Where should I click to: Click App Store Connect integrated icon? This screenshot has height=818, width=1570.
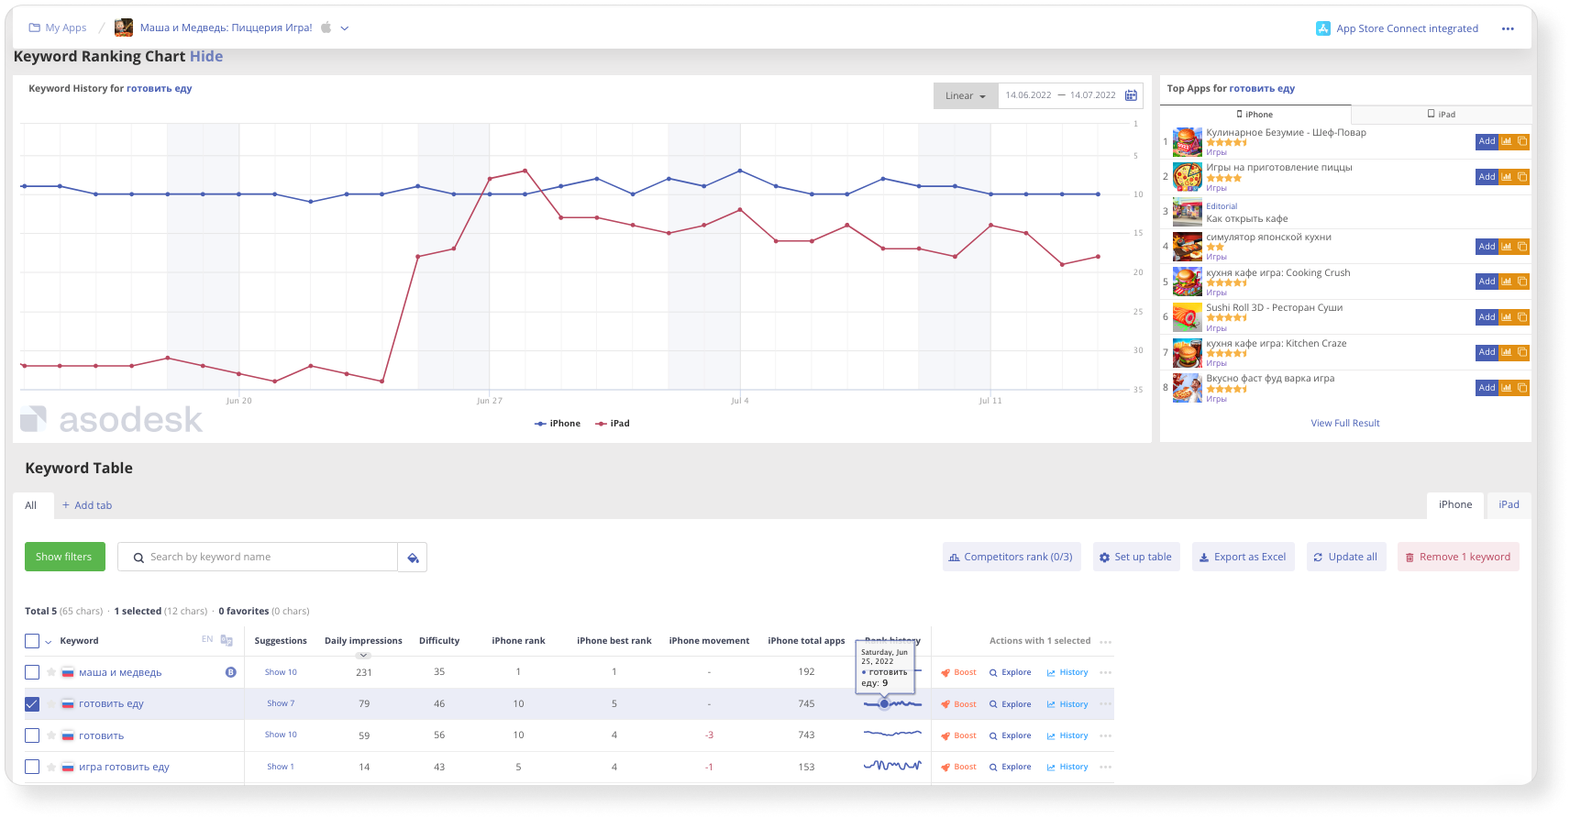tap(1323, 28)
